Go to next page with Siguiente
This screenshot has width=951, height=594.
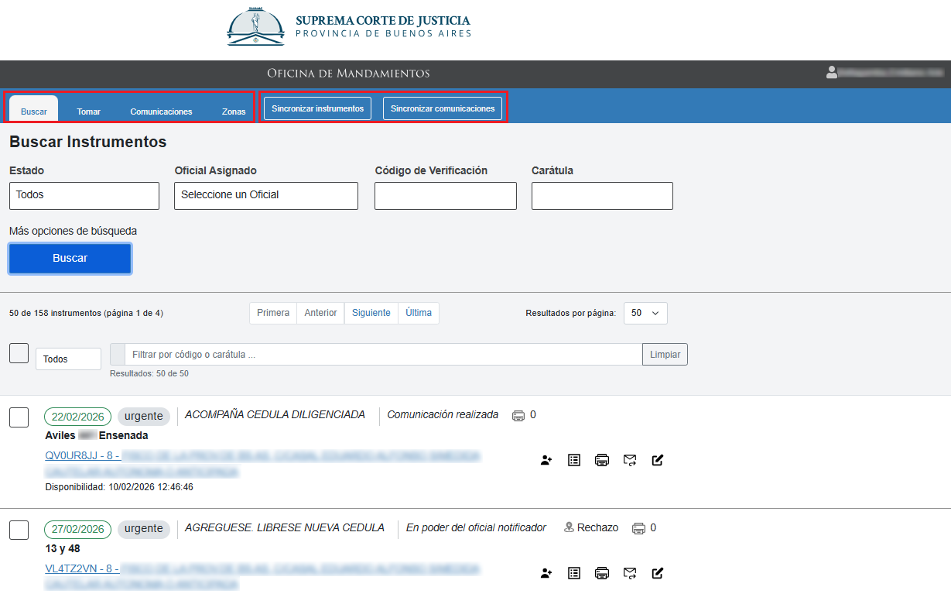371,313
